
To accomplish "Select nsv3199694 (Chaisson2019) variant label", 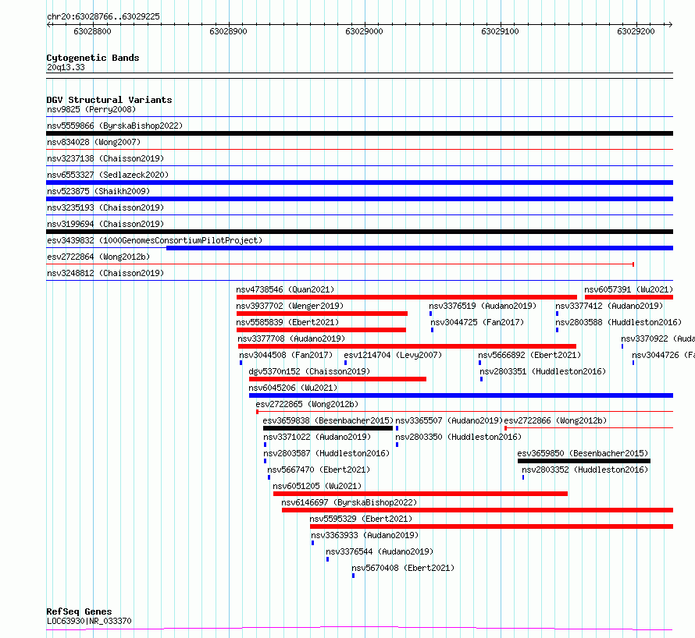I will (105, 224).
